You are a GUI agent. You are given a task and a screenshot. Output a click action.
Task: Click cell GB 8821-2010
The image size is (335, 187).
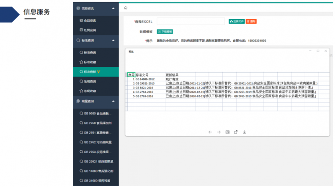coord(150,88)
